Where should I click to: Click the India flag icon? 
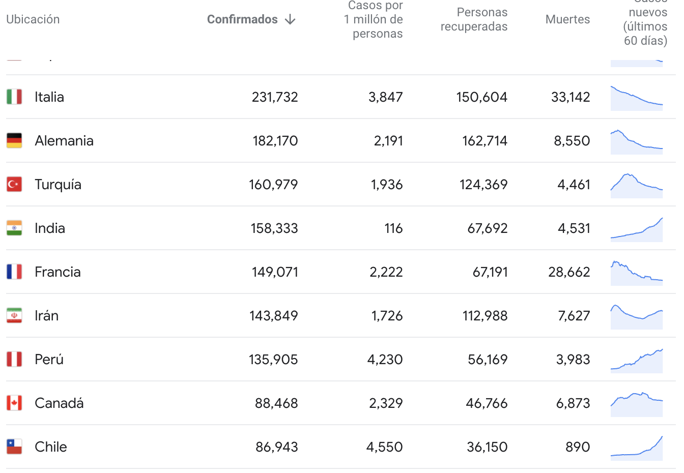click(14, 228)
